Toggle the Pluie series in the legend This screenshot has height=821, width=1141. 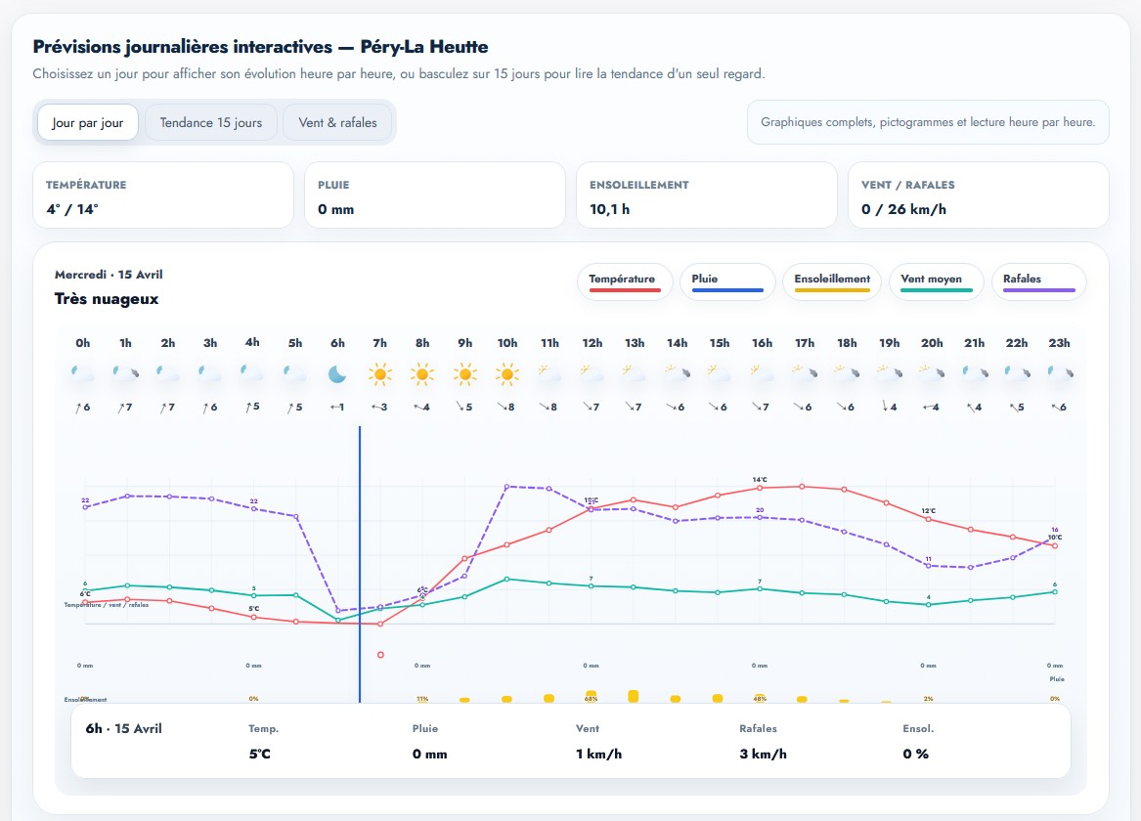(726, 281)
